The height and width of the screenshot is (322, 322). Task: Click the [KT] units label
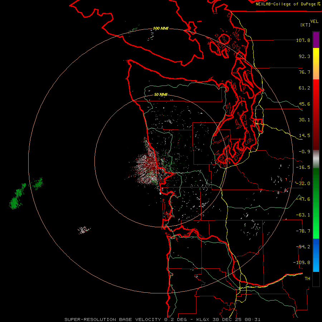click(306, 25)
